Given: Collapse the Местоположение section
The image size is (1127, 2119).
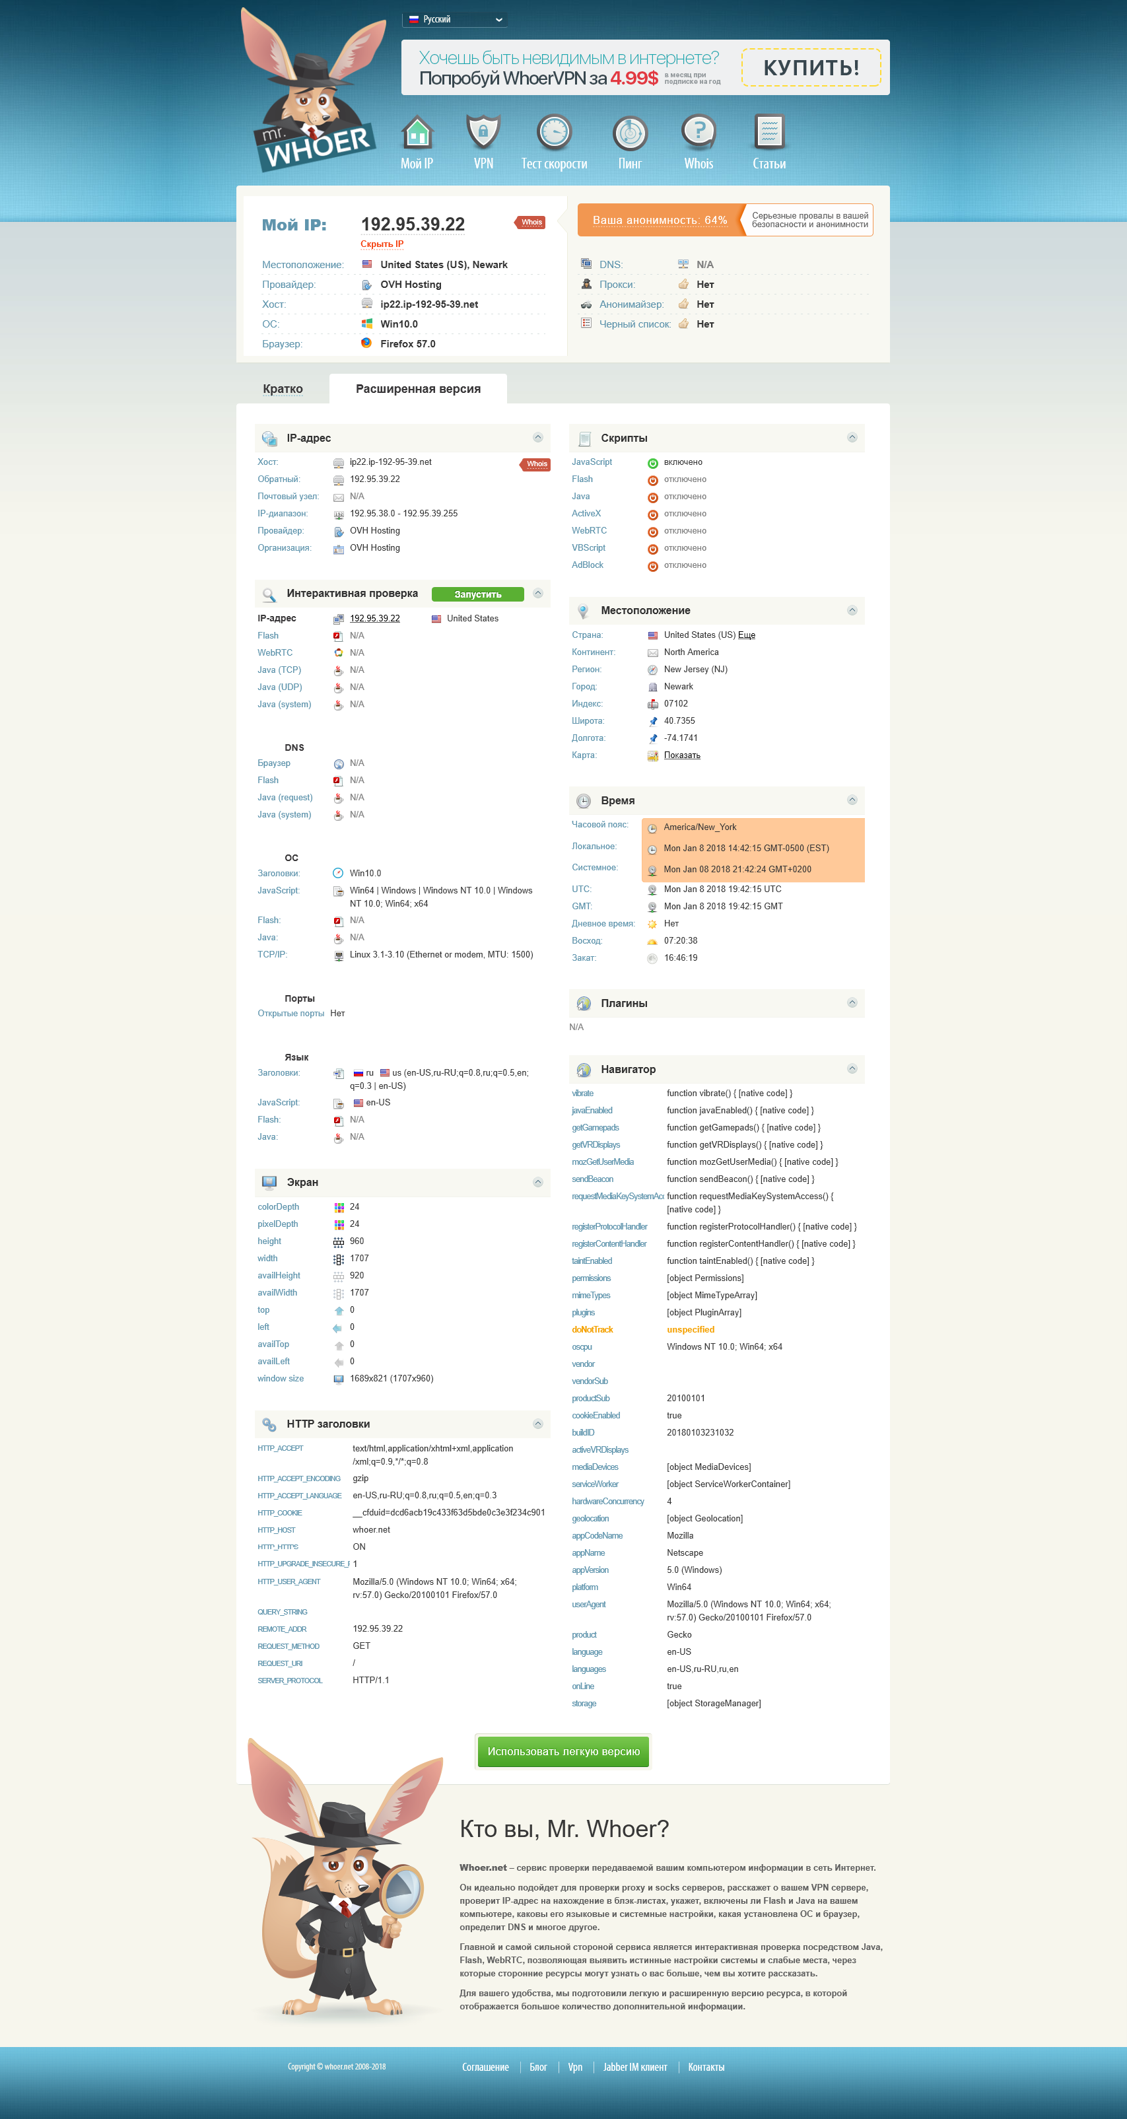Looking at the screenshot, I should [x=852, y=610].
